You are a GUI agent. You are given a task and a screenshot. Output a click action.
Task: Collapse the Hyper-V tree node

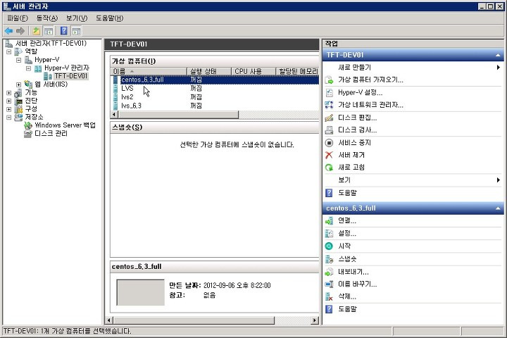click(x=18, y=60)
